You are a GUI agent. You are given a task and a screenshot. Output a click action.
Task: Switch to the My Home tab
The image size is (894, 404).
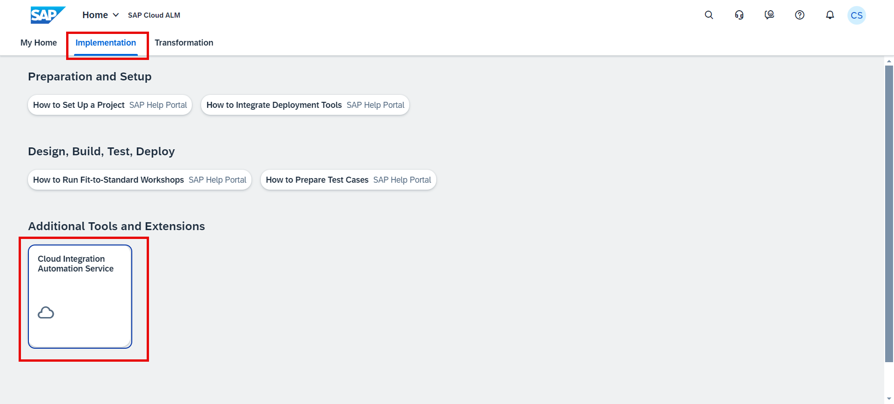coord(39,43)
